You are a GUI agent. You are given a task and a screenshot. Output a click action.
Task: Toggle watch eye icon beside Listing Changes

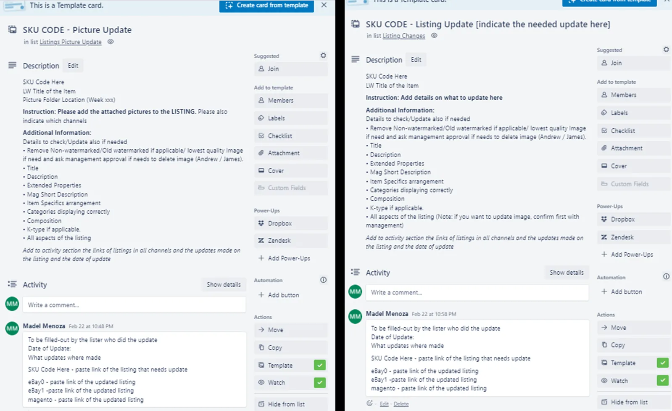point(434,36)
